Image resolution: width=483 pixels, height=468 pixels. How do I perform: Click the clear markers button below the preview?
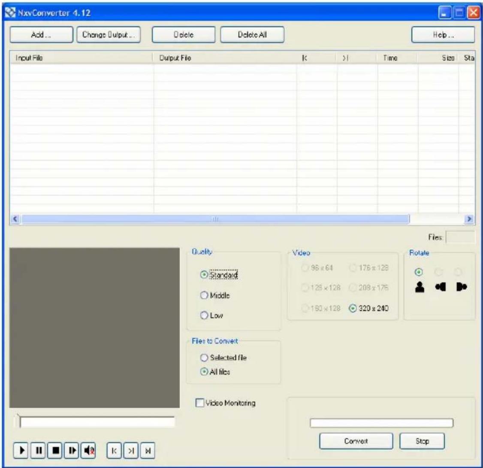(x=148, y=451)
